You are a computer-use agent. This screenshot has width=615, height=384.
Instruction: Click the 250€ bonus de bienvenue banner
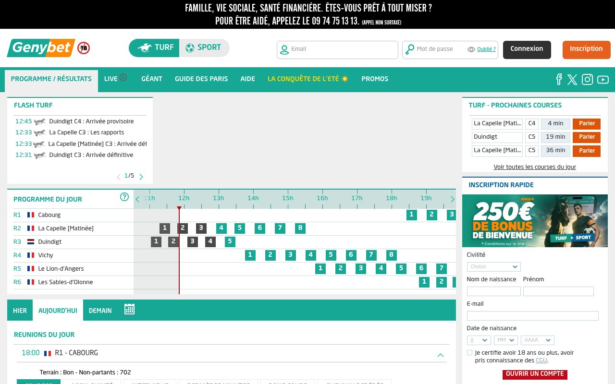(x=535, y=221)
